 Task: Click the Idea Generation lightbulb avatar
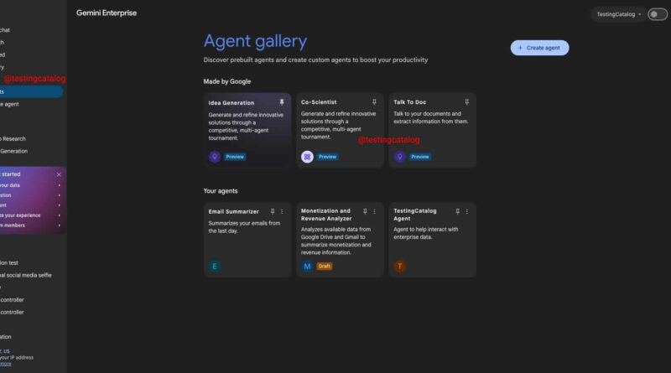point(215,157)
